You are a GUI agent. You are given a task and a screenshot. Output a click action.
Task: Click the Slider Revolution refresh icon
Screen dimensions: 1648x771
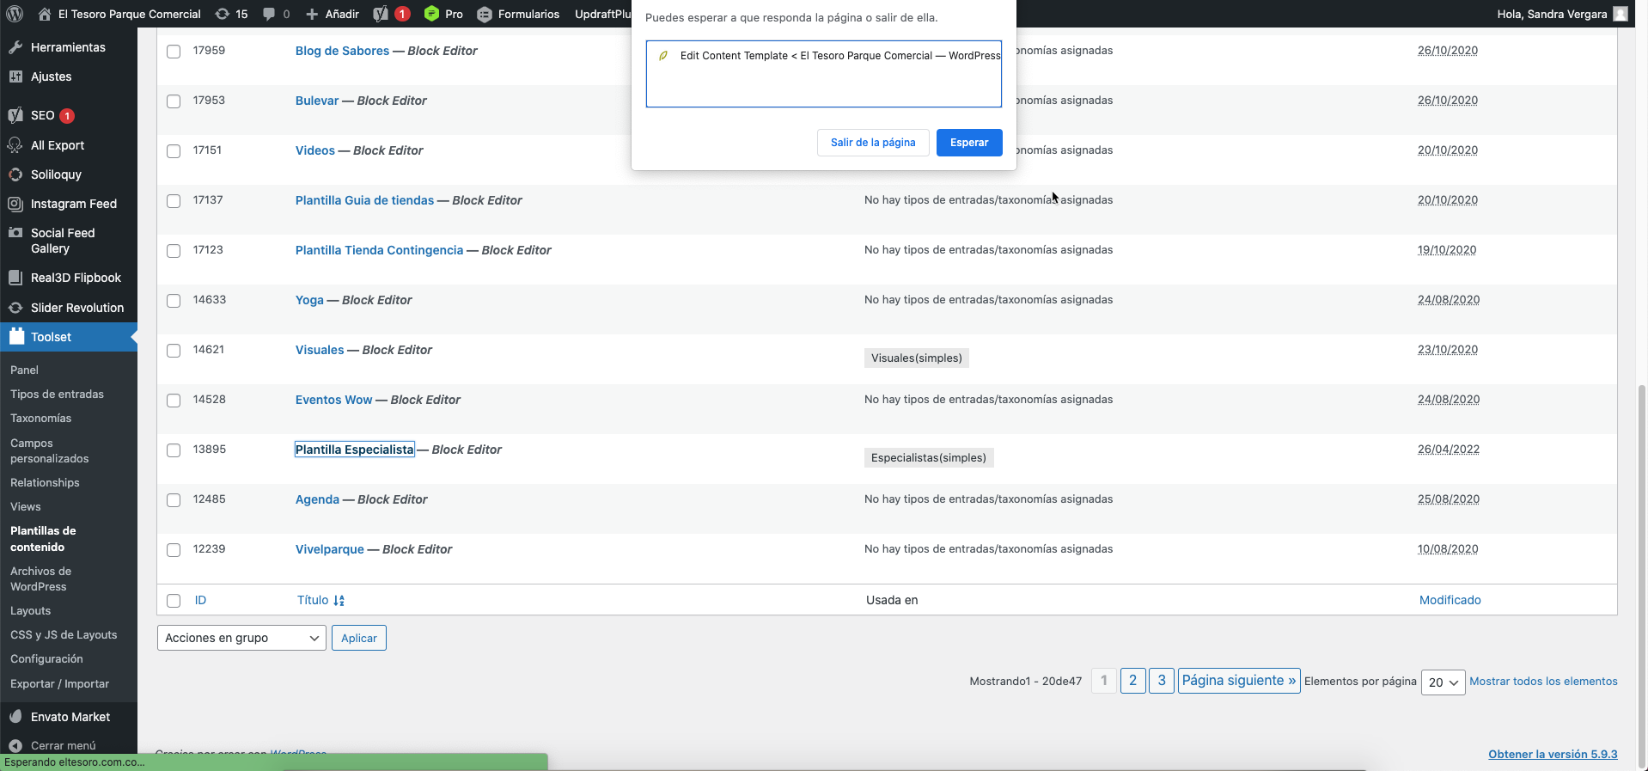pyautogui.click(x=15, y=308)
